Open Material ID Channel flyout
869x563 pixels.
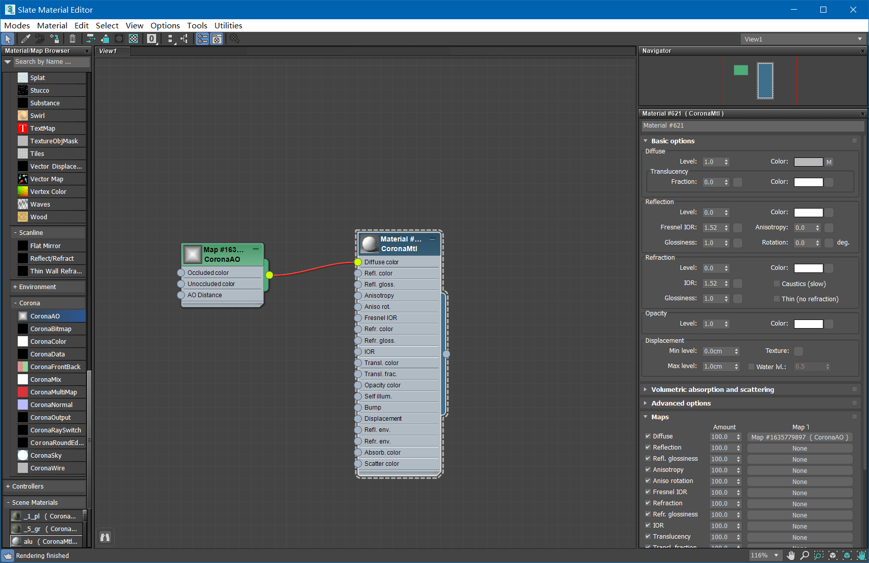tap(152, 39)
